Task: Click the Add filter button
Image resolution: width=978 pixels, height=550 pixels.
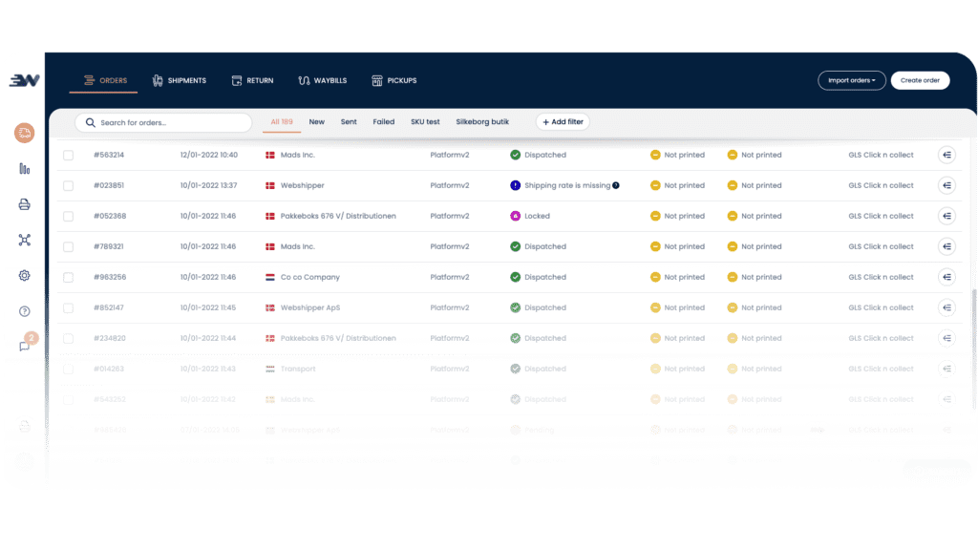Action: click(563, 122)
